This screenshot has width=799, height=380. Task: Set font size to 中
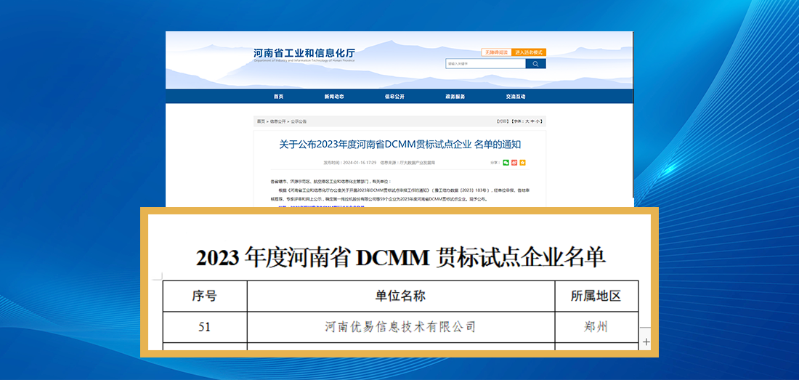click(x=533, y=121)
